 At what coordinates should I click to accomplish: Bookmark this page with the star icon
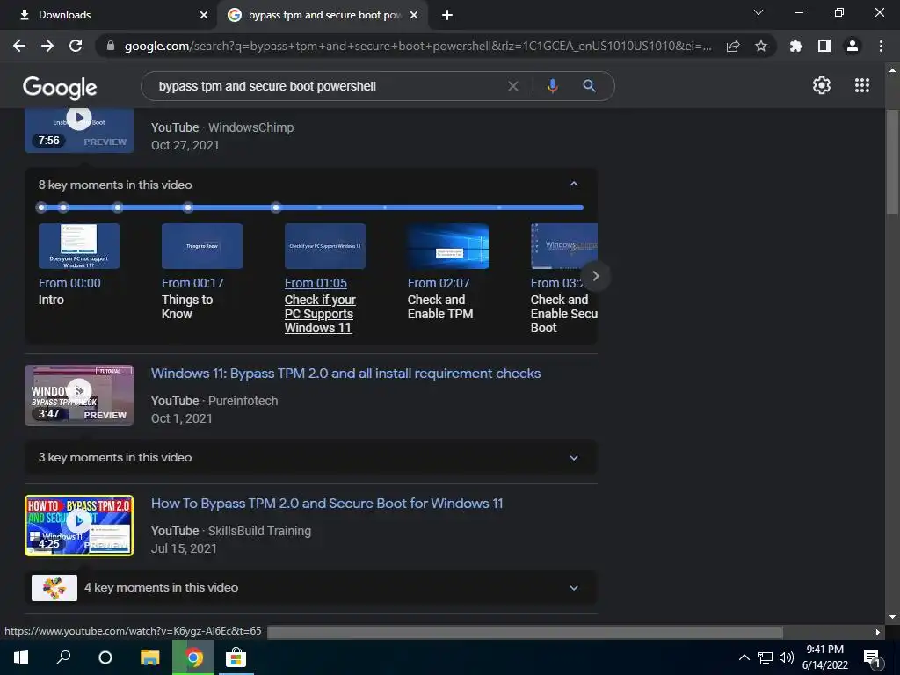(x=761, y=46)
